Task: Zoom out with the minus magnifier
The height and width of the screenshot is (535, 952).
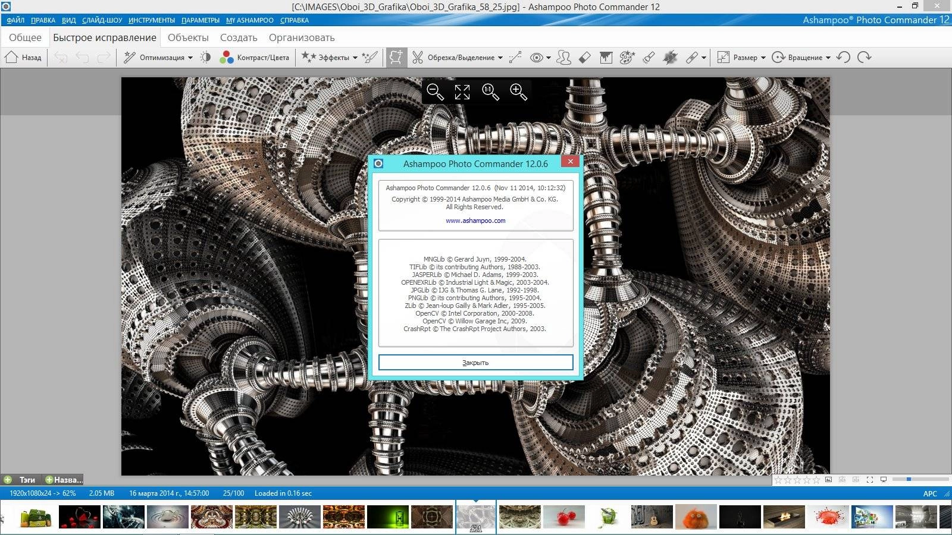Action: (x=436, y=92)
